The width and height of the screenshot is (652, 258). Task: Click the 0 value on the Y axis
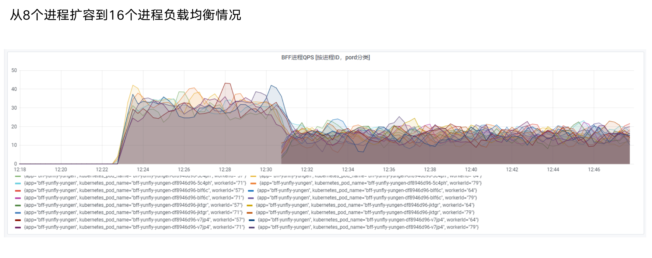coord(16,164)
